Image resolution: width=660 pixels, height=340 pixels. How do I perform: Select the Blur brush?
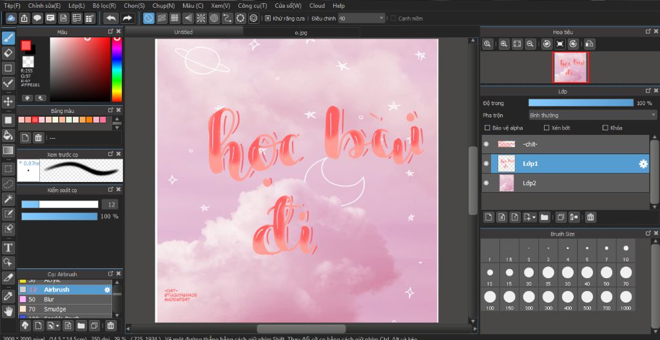pyautogui.click(x=65, y=299)
